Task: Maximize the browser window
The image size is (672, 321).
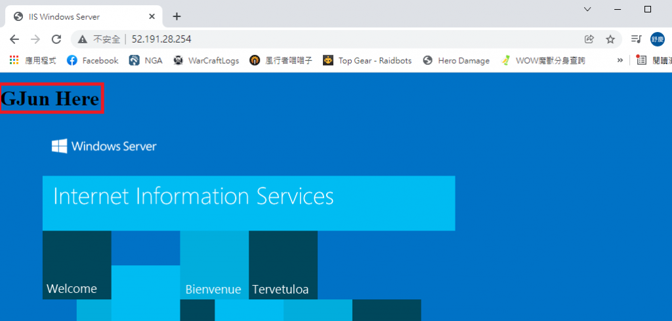Action: click(648, 9)
